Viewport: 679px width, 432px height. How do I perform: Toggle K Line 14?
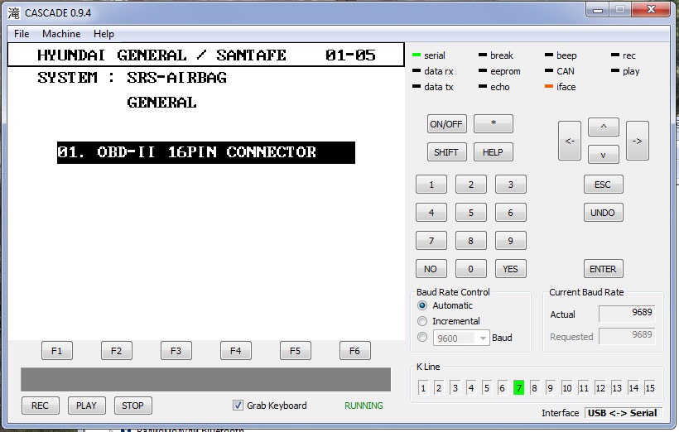633,388
